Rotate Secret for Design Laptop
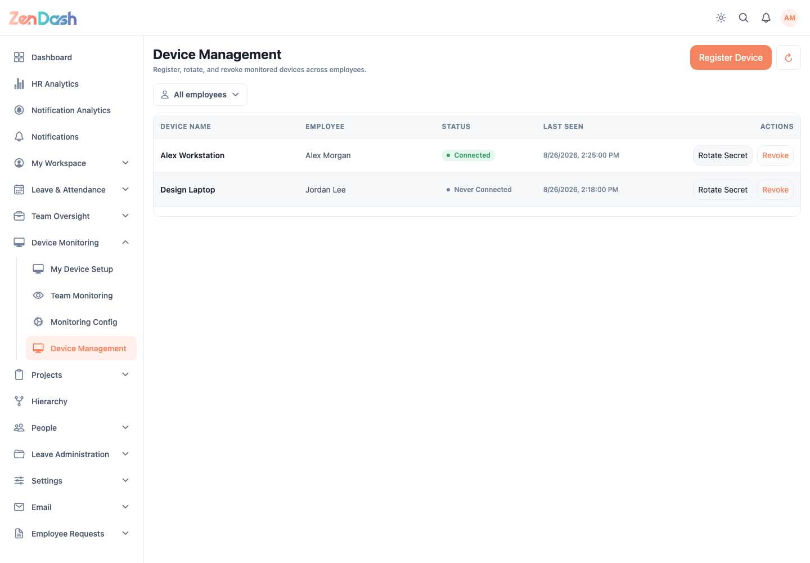 point(723,190)
